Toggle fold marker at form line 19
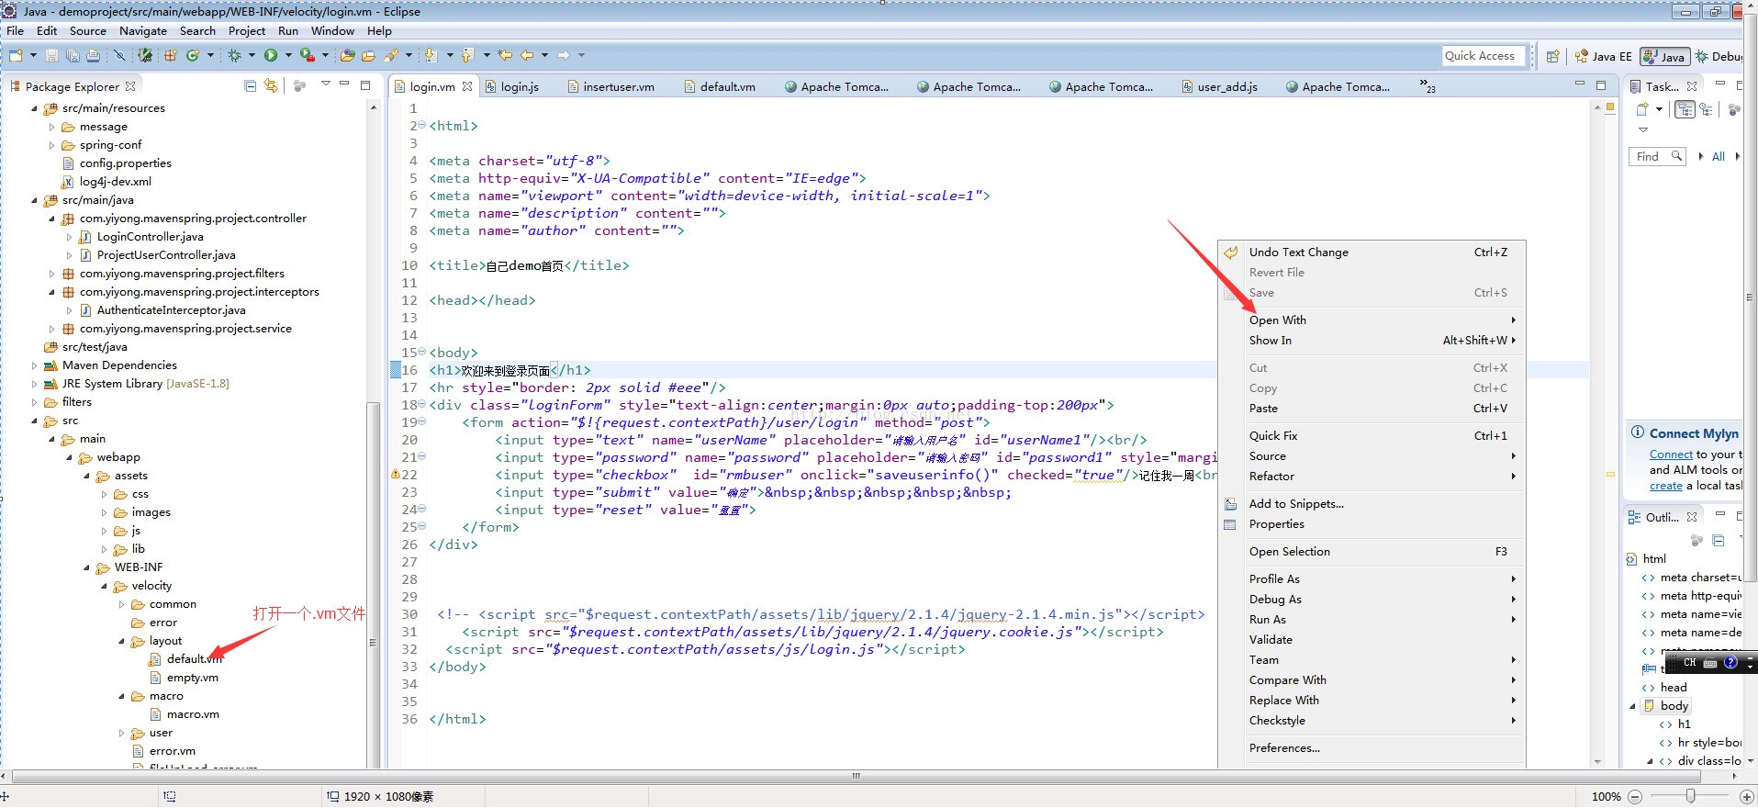This screenshot has width=1758, height=808. coord(421,422)
